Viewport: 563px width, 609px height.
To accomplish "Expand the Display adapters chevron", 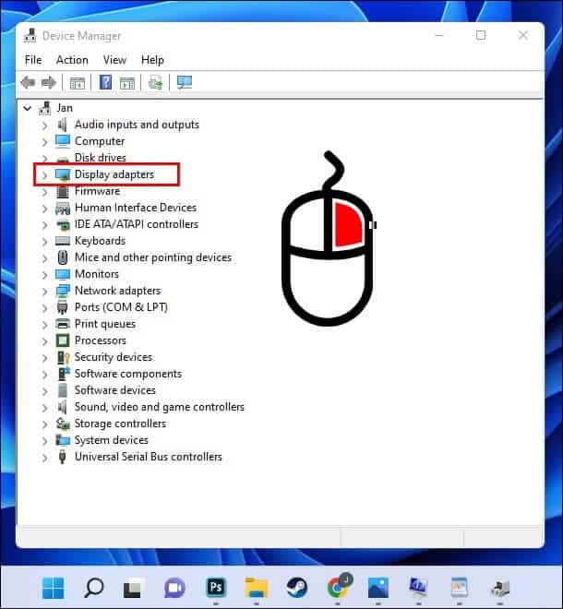I will tap(44, 174).
